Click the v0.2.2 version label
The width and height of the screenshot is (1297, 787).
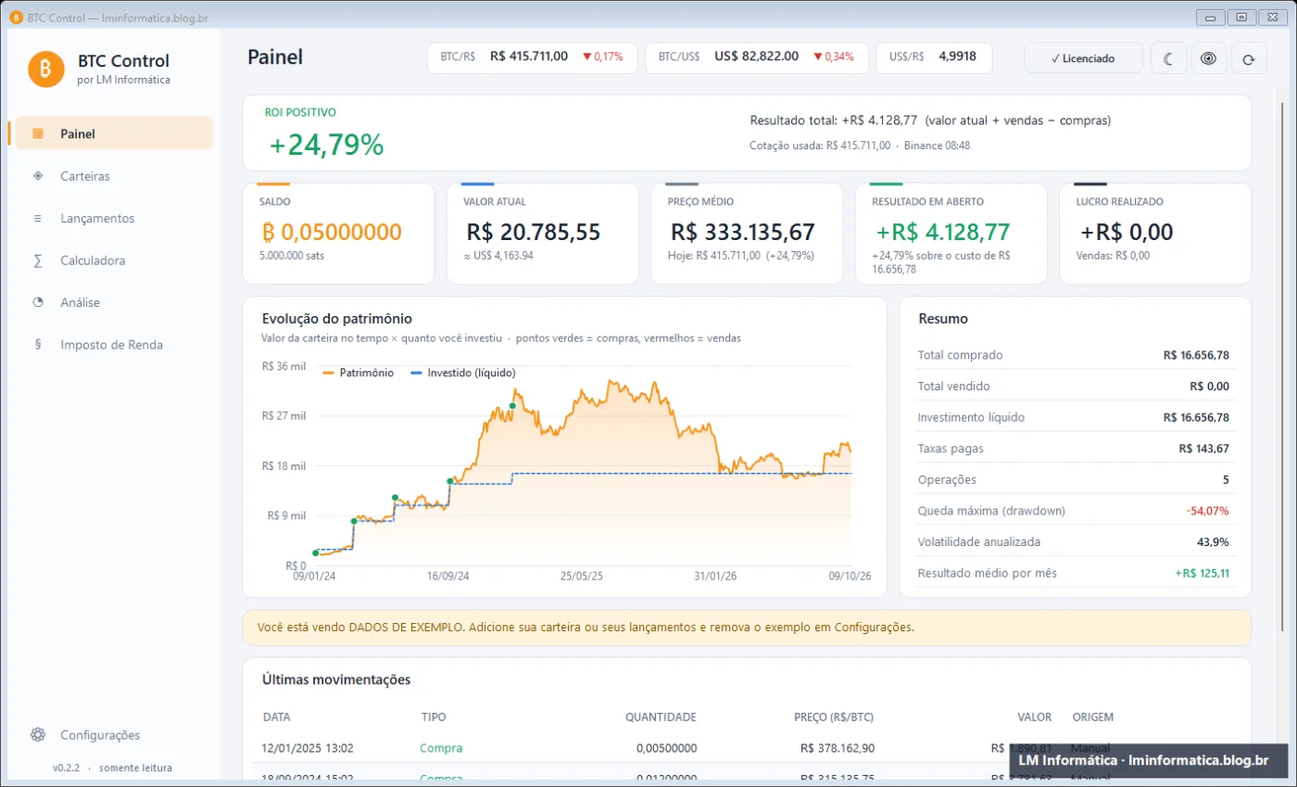[67, 768]
